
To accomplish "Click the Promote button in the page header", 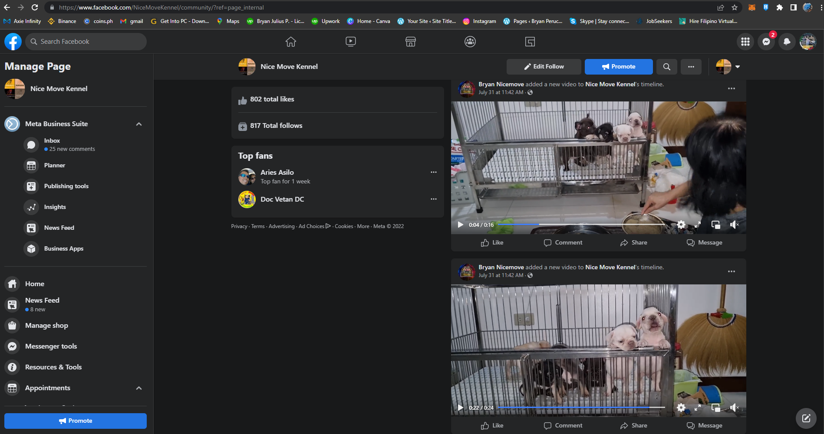I will click(619, 67).
